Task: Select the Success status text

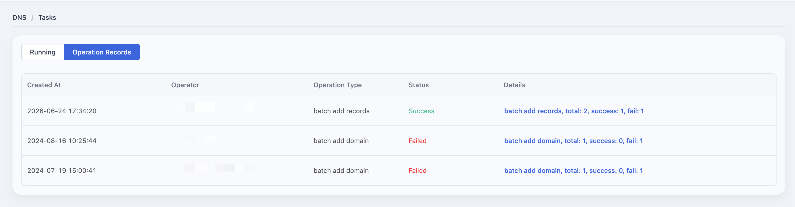Action: 421,111
